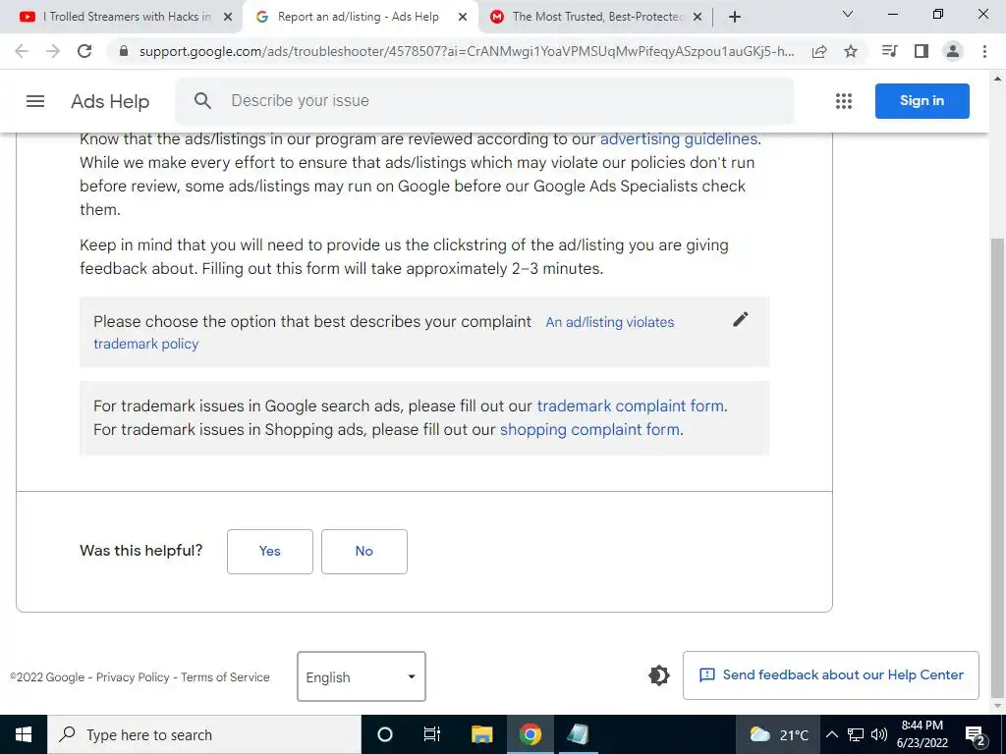This screenshot has width=1006, height=754.
Task: Open a new browser tab
Action: [x=735, y=17]
